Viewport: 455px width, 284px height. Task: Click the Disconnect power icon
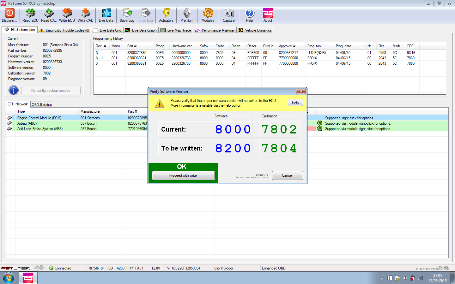(9, 13)
